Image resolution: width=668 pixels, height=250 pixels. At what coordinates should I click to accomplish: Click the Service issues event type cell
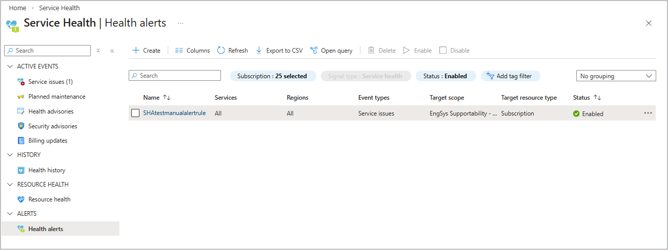[x=376, y=113]
